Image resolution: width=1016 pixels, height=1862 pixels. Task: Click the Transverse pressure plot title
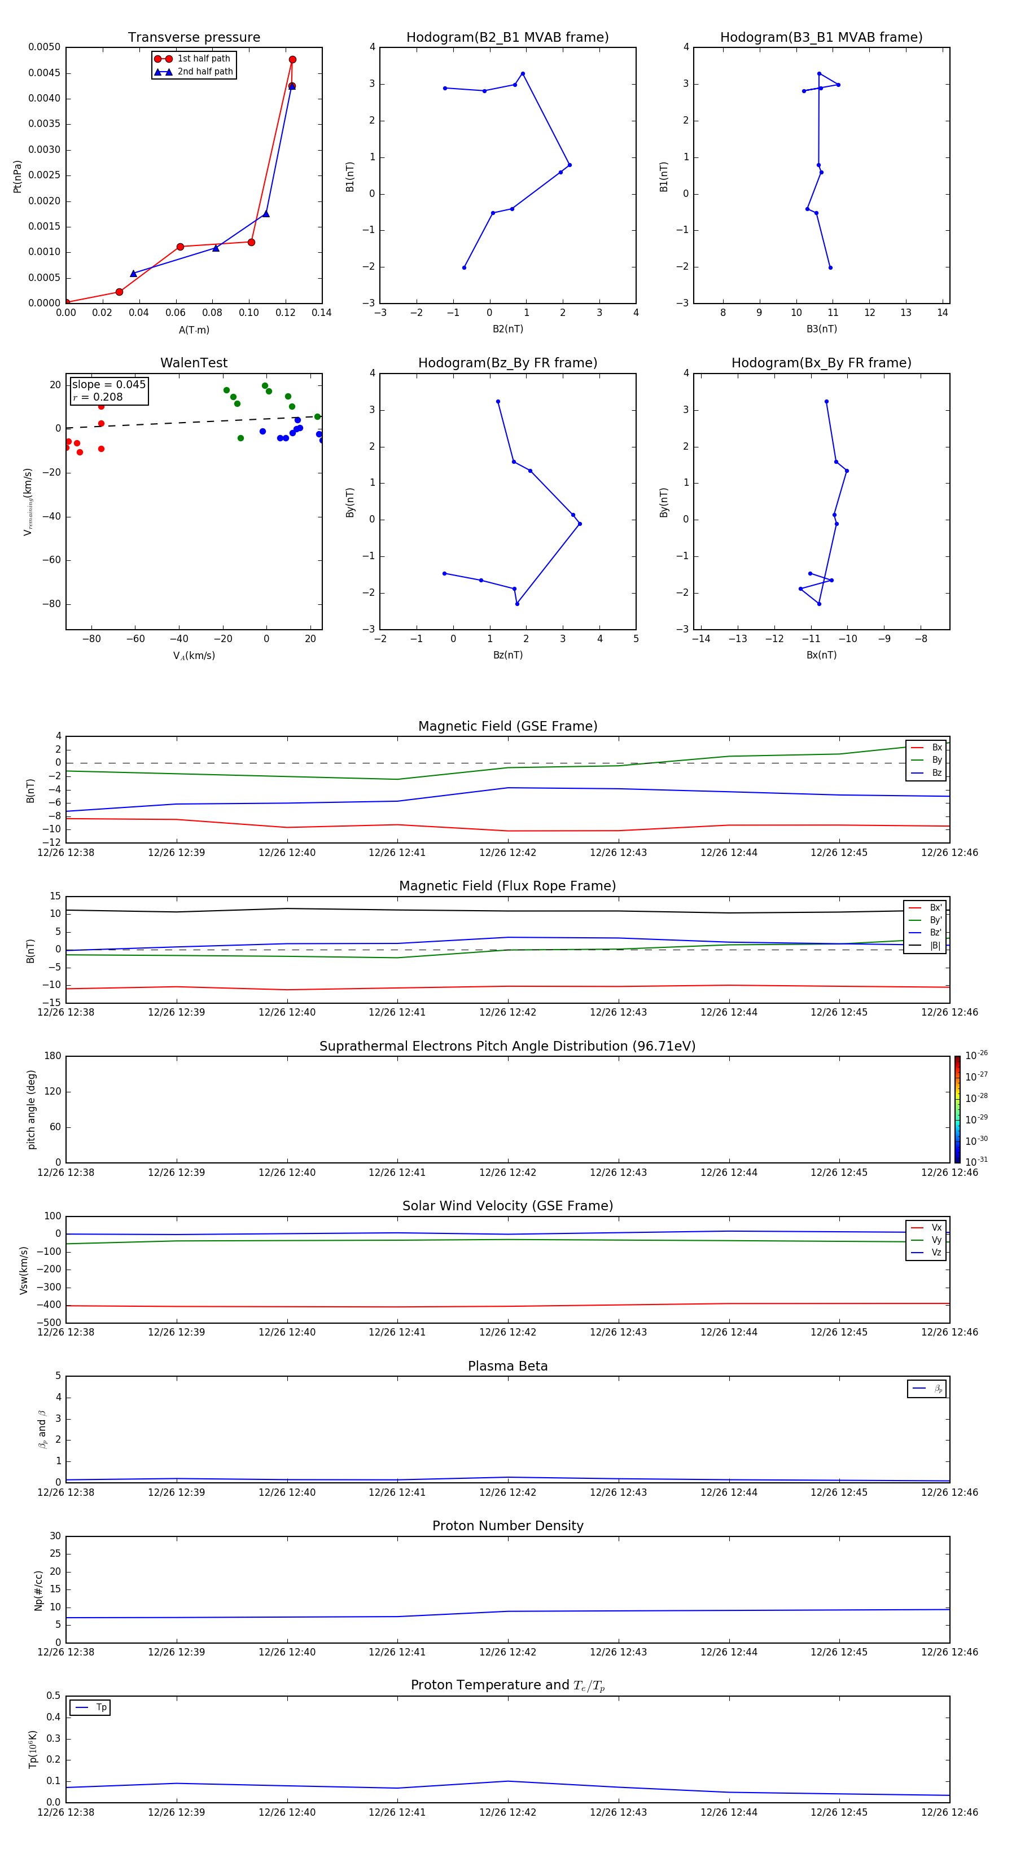[194, 38]
